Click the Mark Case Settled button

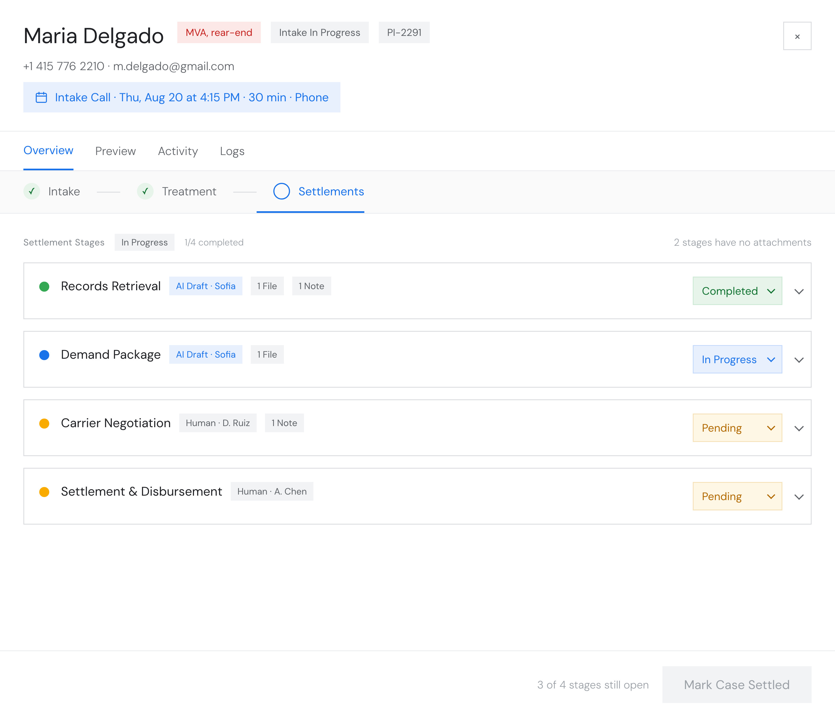click(x=737, y=685)
